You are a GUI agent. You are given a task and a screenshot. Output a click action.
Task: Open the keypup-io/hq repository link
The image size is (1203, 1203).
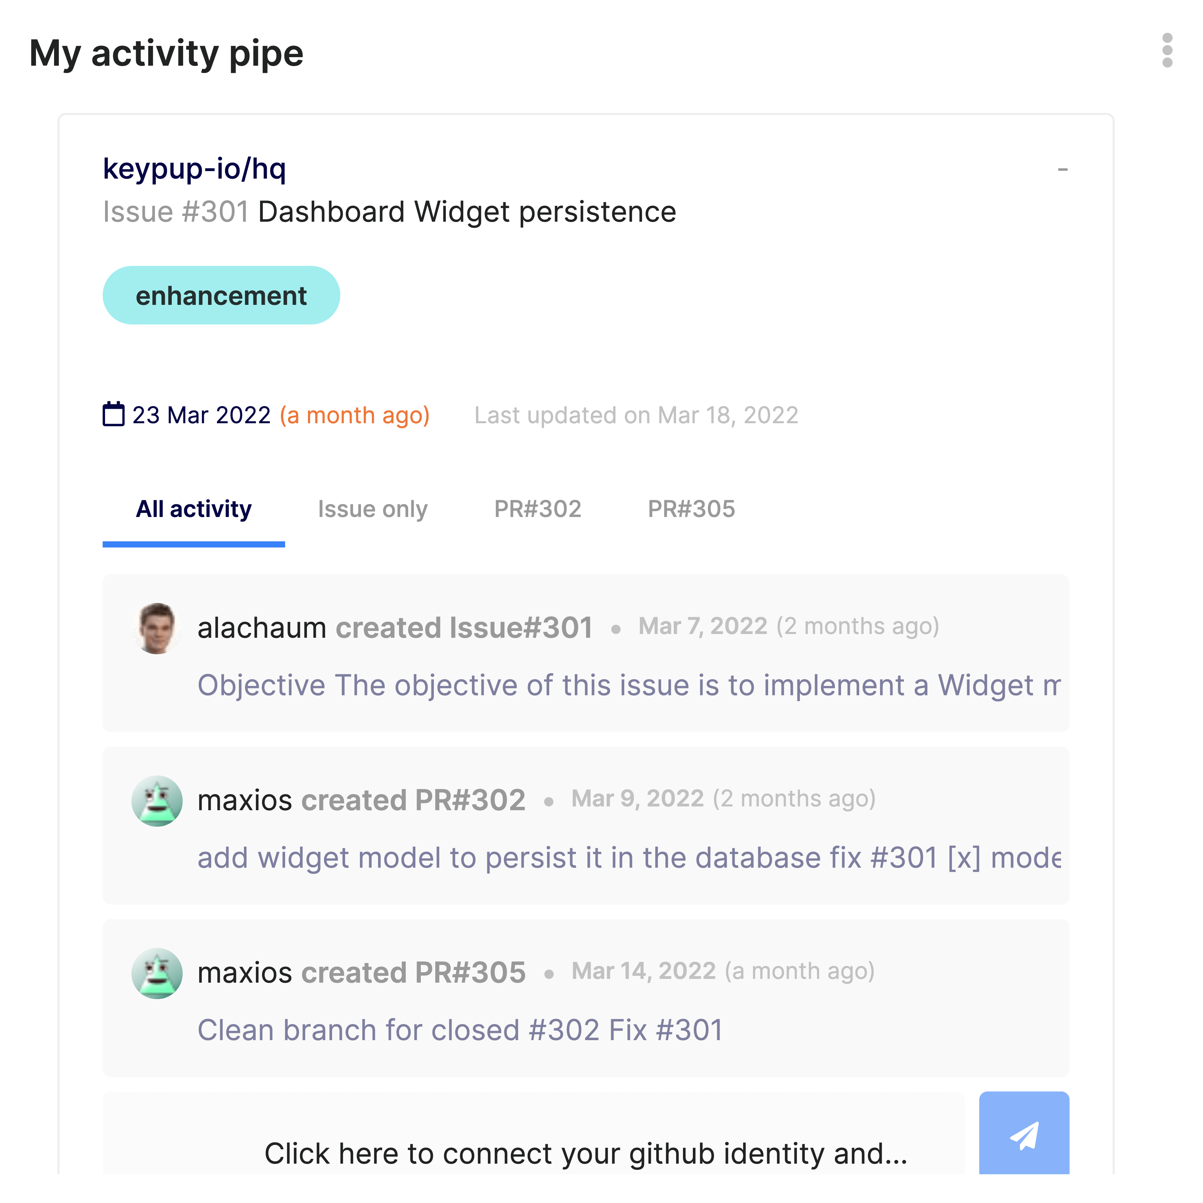click(x=194, y=168)
